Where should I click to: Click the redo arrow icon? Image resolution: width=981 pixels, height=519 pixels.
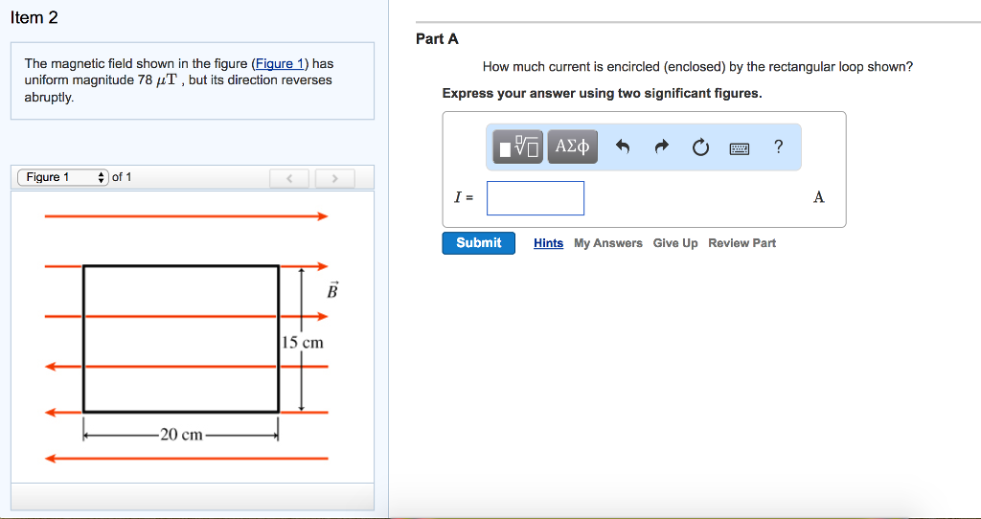[x=661, y=147]
